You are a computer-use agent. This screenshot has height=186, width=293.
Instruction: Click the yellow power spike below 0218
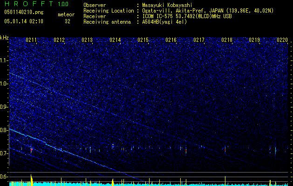pyautogui.click(x=225, y=181)
